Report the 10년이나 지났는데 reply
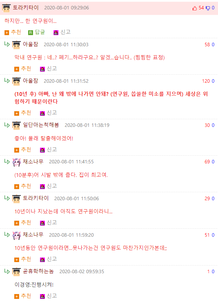The image size is (218, 301). pos(48,223)
